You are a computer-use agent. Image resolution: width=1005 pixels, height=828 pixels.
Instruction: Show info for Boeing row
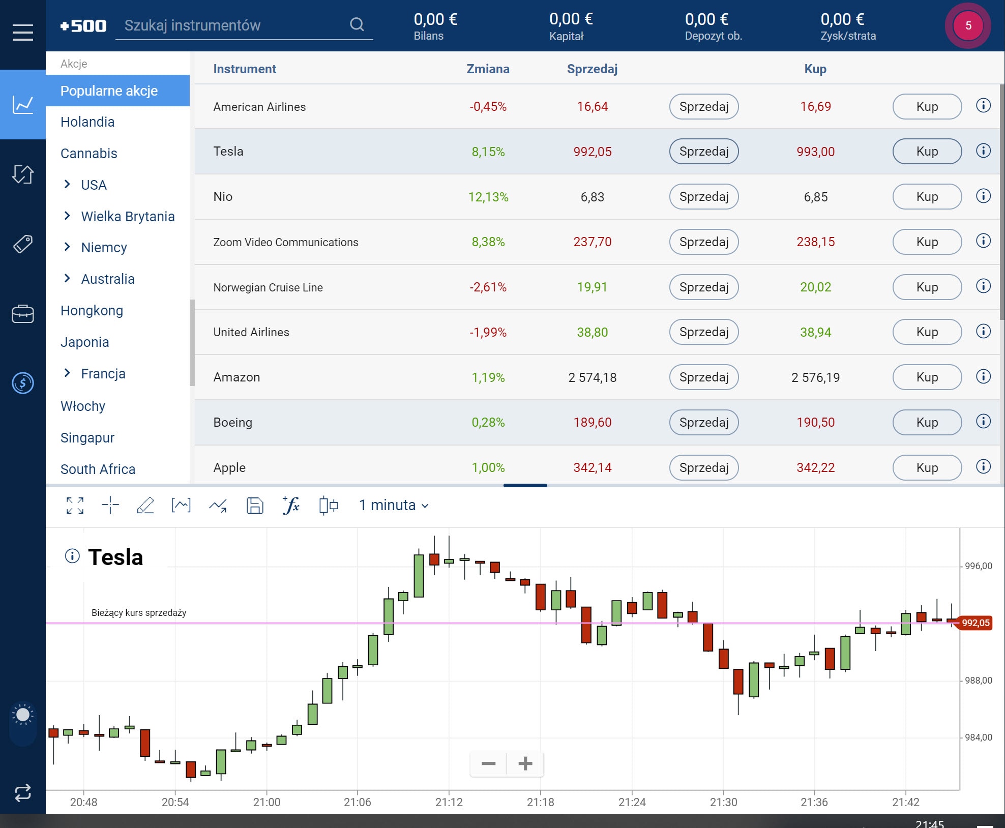click(984, 422)
